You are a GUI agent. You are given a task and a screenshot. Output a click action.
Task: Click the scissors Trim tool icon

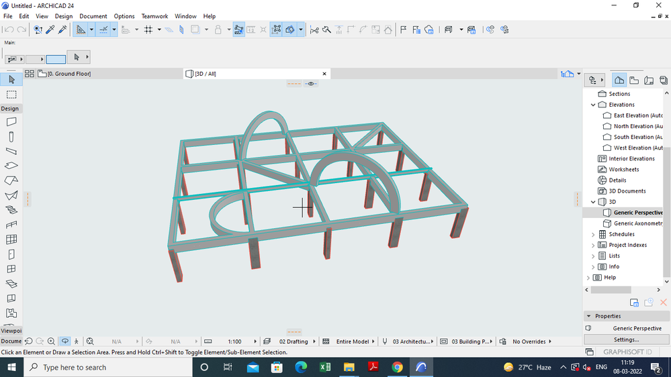click(314, 30)
